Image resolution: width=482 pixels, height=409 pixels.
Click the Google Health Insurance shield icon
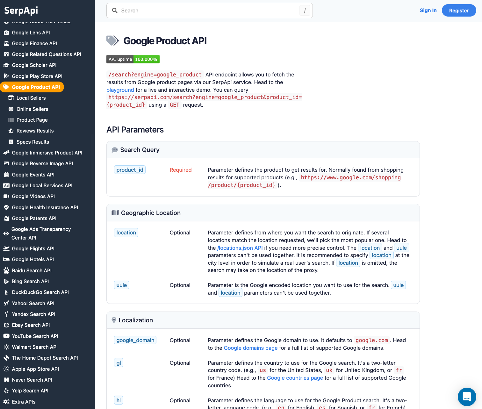6,207
